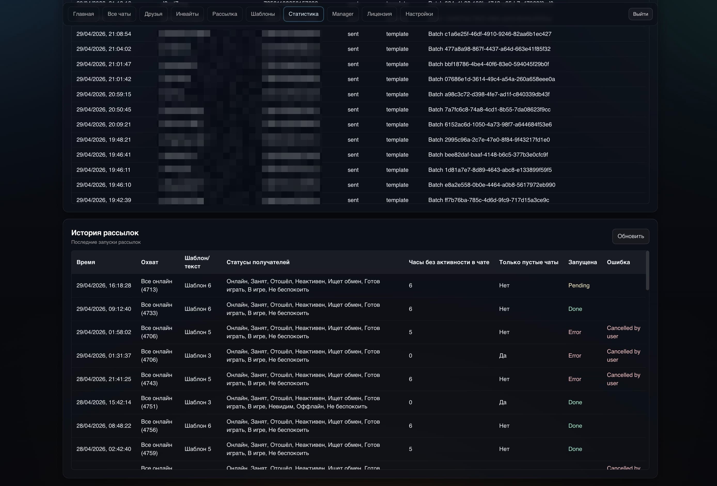
Task: Switch to Все чаты tab
Action: click(119, 14)
